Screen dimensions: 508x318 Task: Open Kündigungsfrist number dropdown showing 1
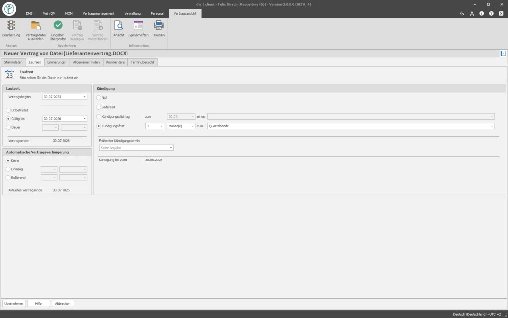tap(155, 126)
